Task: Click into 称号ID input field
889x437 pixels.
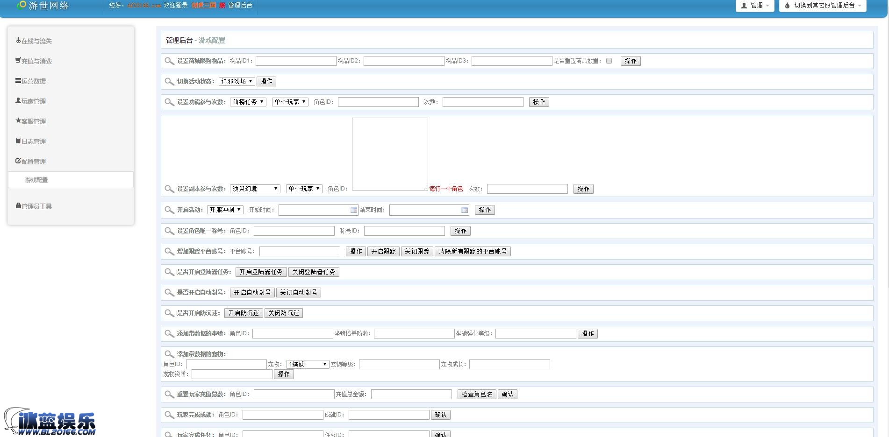Action: 404,231
